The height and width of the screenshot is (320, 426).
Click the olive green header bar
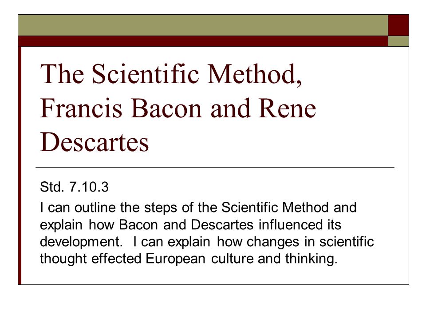click(203, 25)
